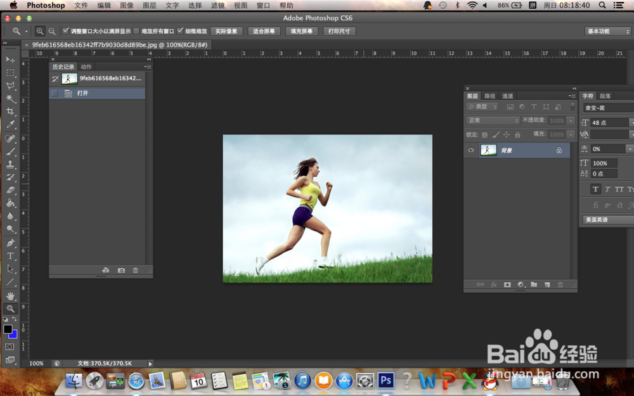Expand the 不透明度 opacity dropdown arrow
Image resolution: width=634 pixels, height=396 pixels.
571,120
